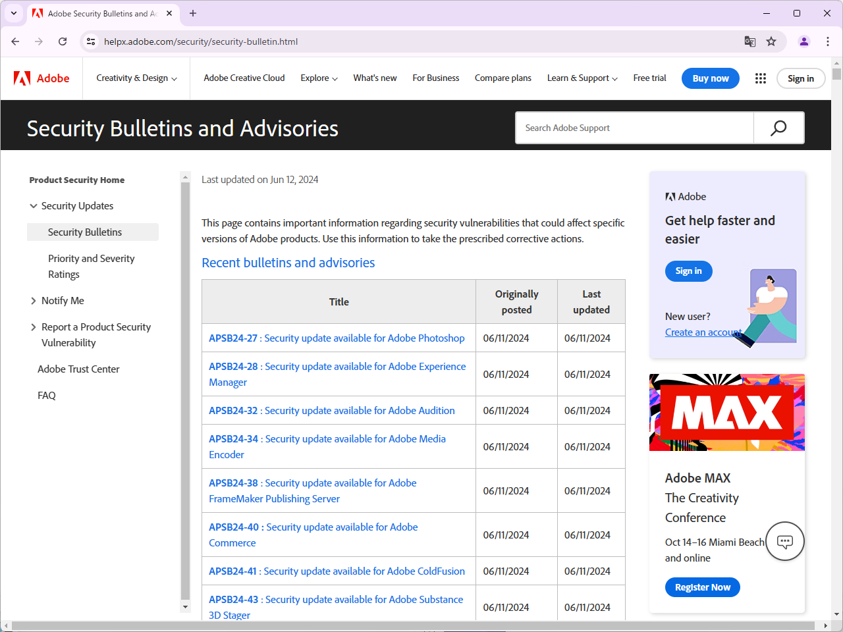Image resolution: width=843 pixels, height=632 pixels.
Task: Open Priority and Severity Ratings
Action: pyautogui.click(x=91, y=267)
